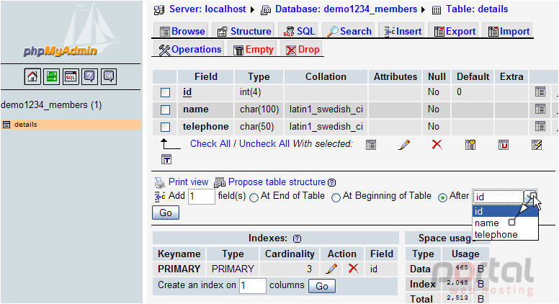Open the SQL query window icon
The image size is (559, 304).
click(71, 76)
